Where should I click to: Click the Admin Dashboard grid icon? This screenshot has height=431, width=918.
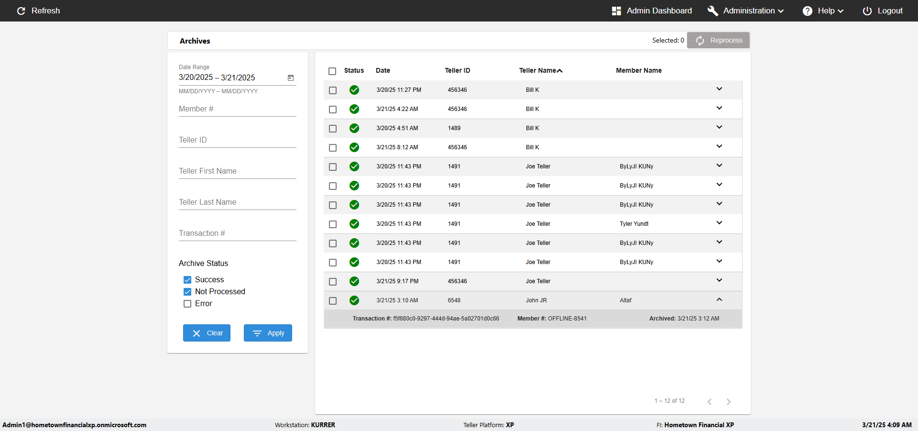pyautogui.click(x=616, y=11)
